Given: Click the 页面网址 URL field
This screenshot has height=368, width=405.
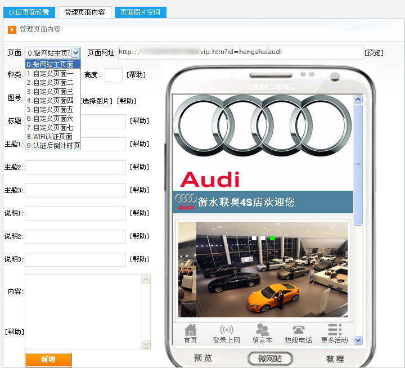Looking at the screenshot, I should pyautogui.click(x=241, y=52).
